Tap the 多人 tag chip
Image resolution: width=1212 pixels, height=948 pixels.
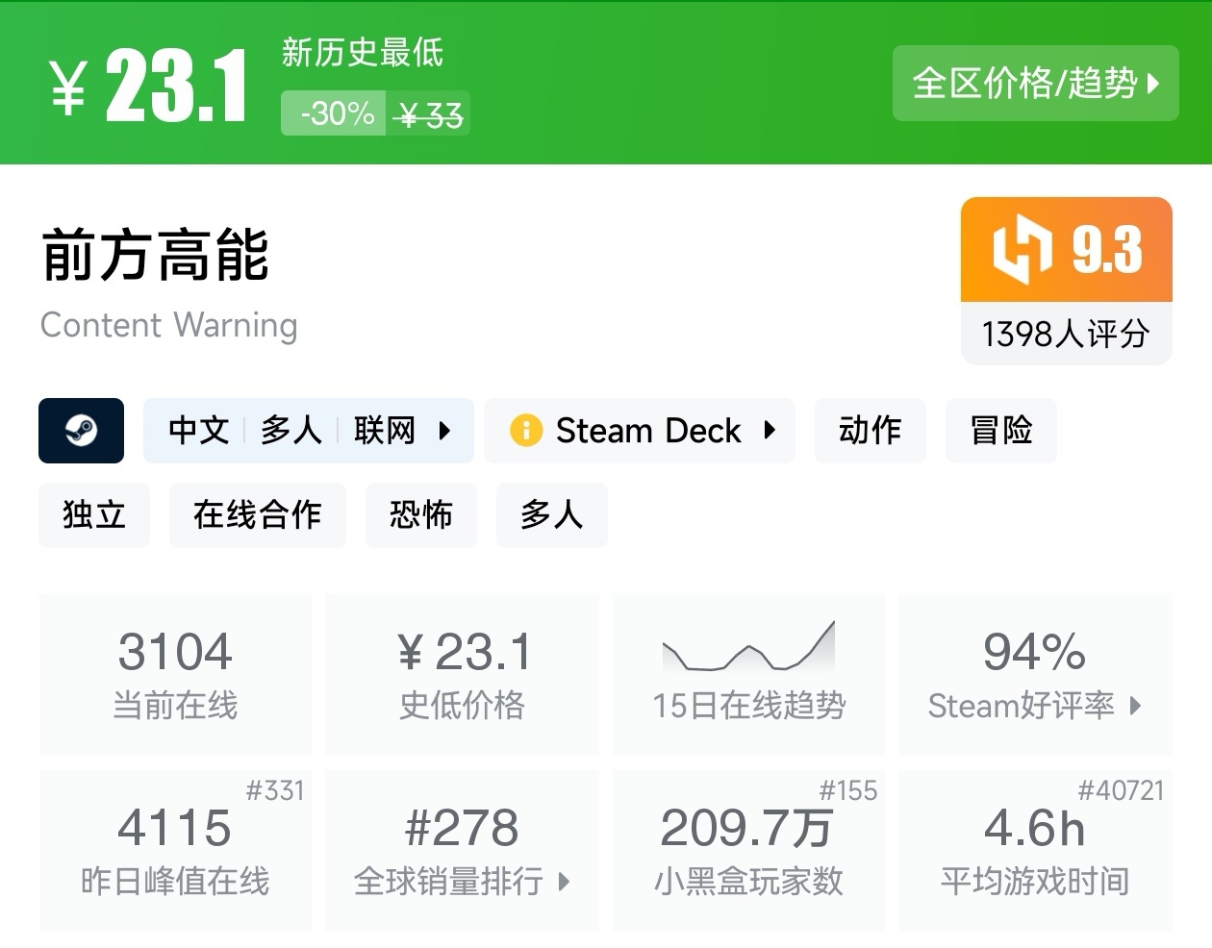[x=551, y=514]
